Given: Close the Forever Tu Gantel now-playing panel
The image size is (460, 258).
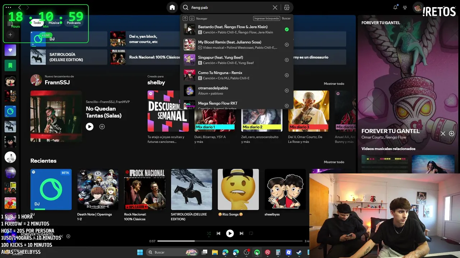Looking at the screenshot, I should [x=443, y=134].
